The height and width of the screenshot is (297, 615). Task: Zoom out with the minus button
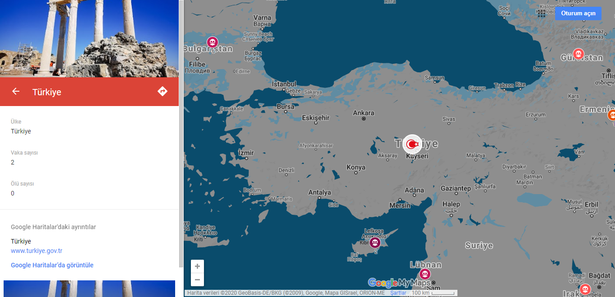pyautogui.click(x=197, y=279)
